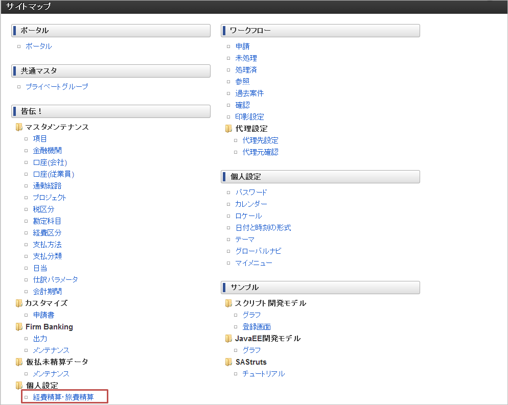Open the プロジェクト link
Image resolution: width=508 pixels, height=405 pixels.
click(x=50, y=198)
